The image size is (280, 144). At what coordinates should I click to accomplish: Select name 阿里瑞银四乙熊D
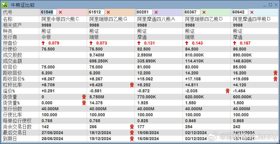[x=204, y=19]
